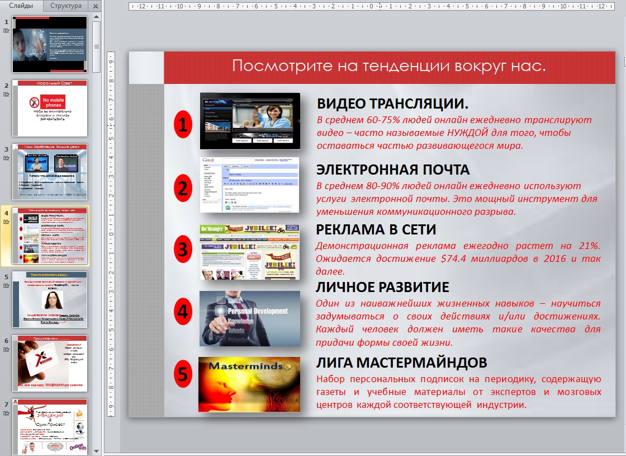
Task: Click heading 'ЛИЧНОЕ РАЗВИТИЕ'
Action: point(382,287)
